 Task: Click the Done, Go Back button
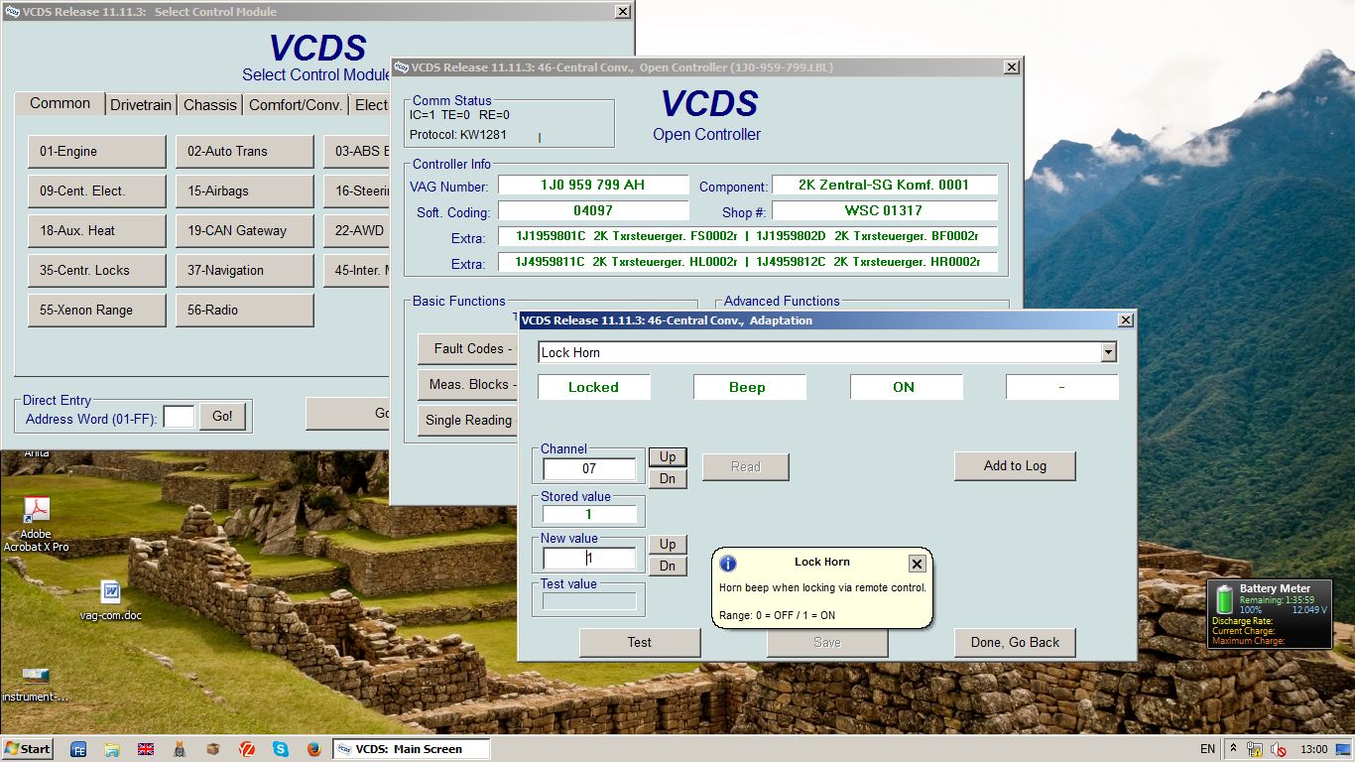1015,642
